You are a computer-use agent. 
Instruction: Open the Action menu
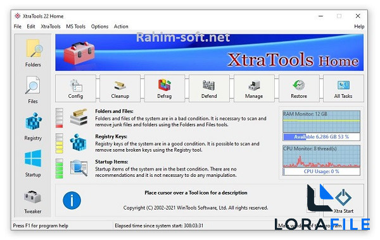[x=121, y=27]
